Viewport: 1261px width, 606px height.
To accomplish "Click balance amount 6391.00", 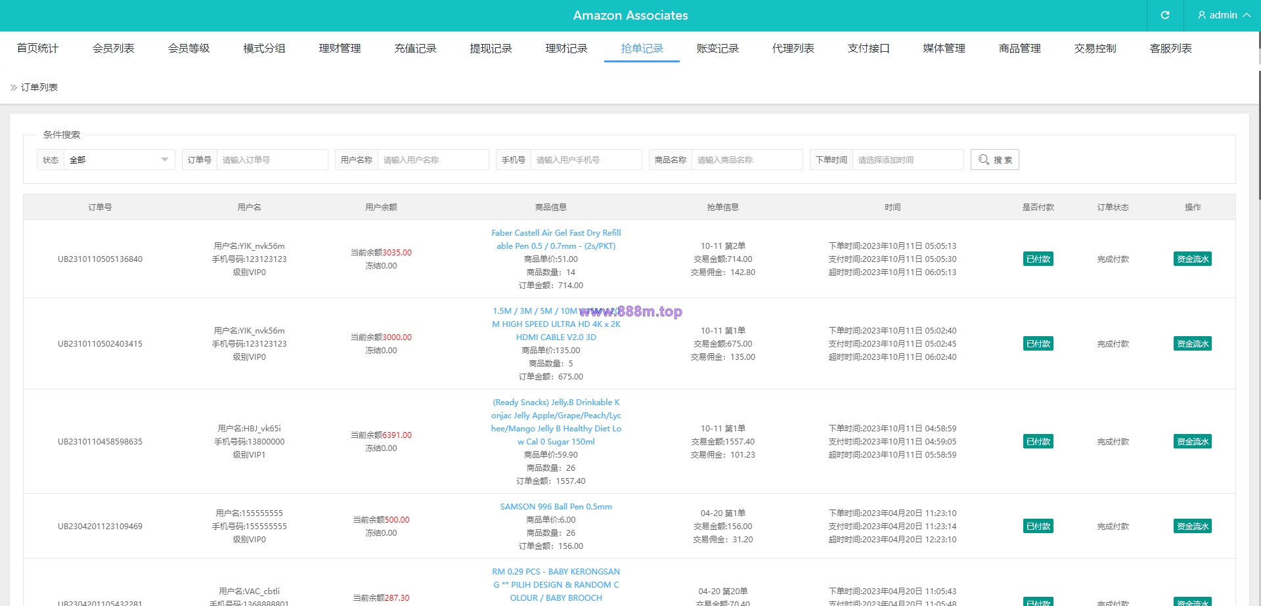I will coord(397,435).
